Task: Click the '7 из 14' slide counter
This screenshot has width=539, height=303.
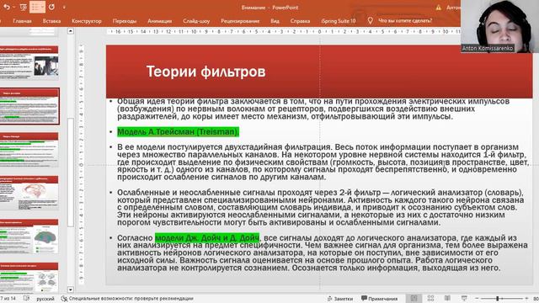Action: pos(8,298)
